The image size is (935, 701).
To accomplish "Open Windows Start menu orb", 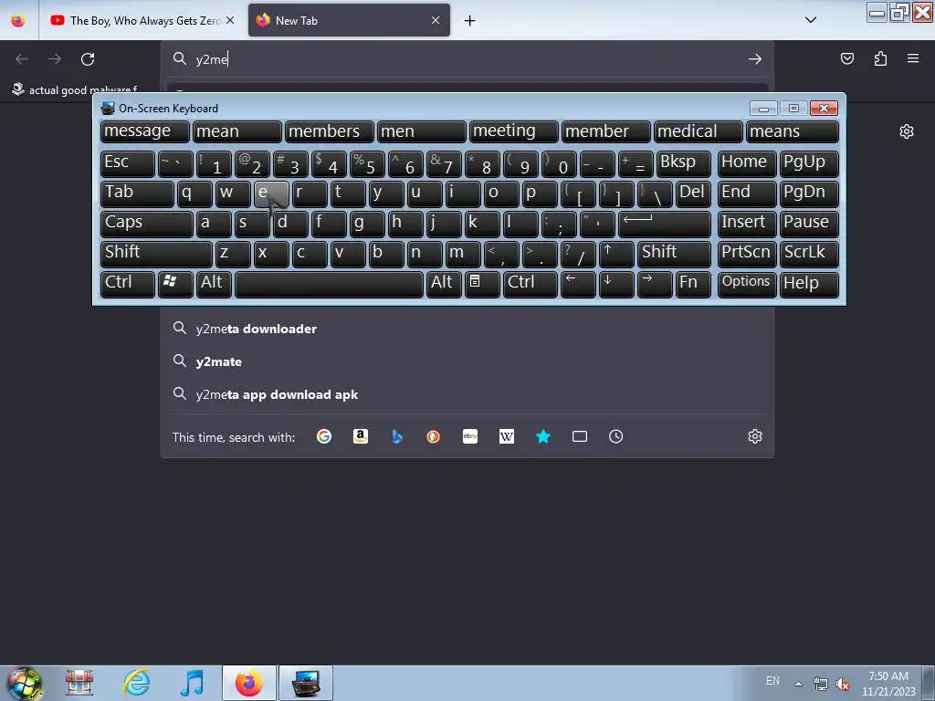I will pos(25,683).
